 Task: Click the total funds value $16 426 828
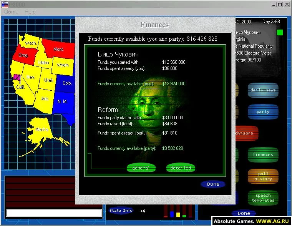click(202, 39)
